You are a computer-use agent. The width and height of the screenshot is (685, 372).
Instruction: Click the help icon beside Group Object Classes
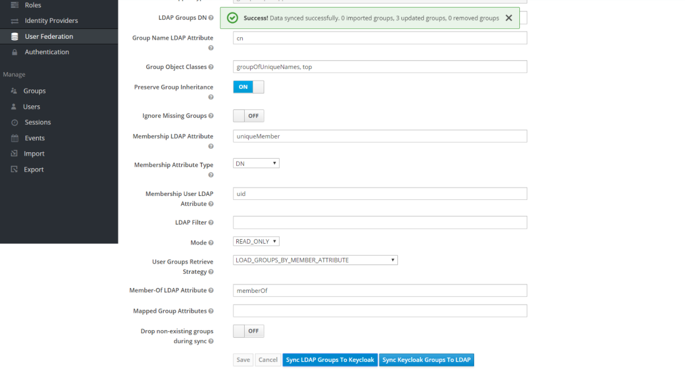tap(211, 67)
